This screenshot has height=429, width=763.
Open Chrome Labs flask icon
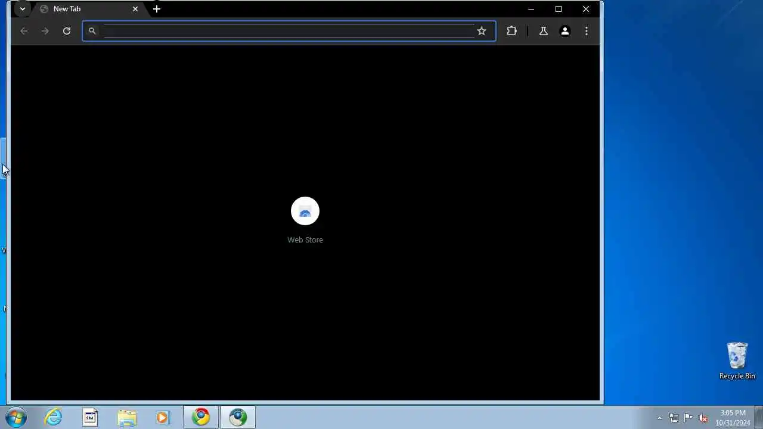(x=543, y=31)
